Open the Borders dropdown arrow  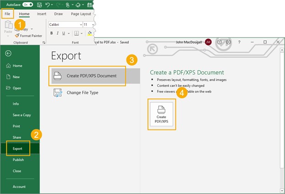tap(82, 33)
